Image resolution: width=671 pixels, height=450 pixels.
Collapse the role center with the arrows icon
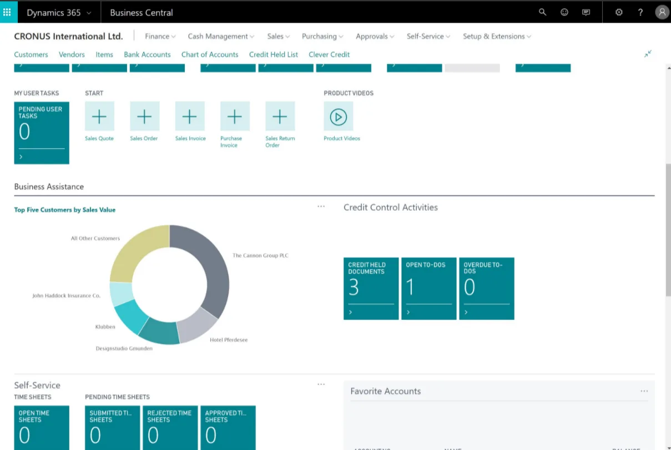click(648, 54)
